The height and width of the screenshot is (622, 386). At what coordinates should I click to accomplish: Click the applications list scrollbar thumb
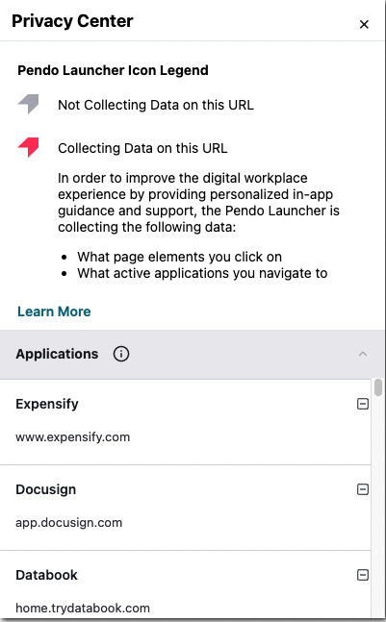click(378, 387)
